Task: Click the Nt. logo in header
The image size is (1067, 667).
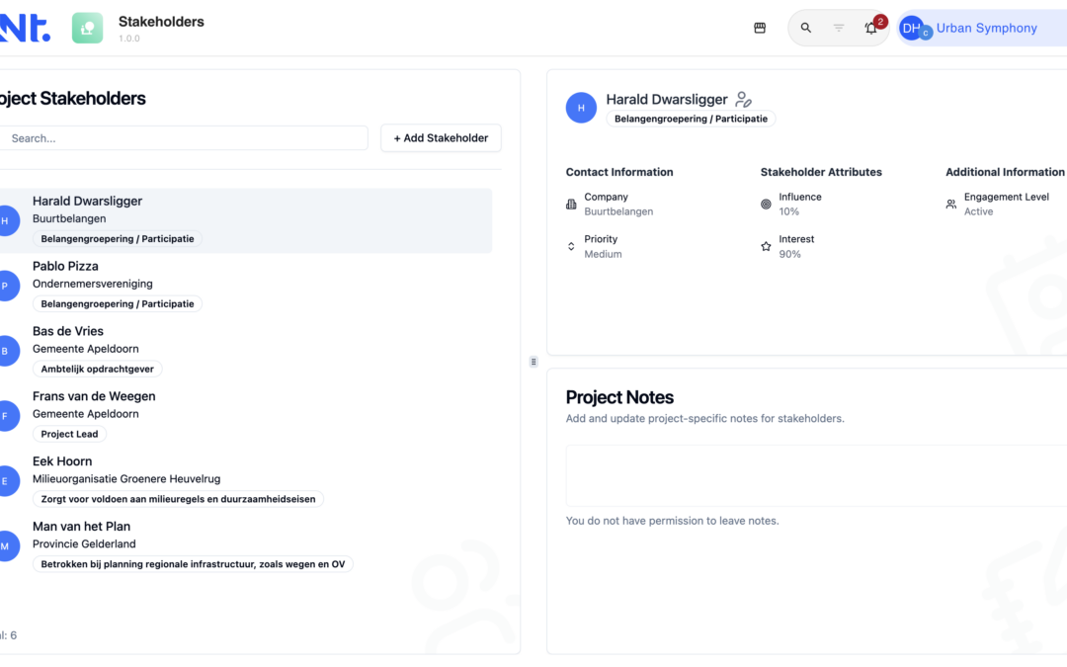Action: pos(25,28)
